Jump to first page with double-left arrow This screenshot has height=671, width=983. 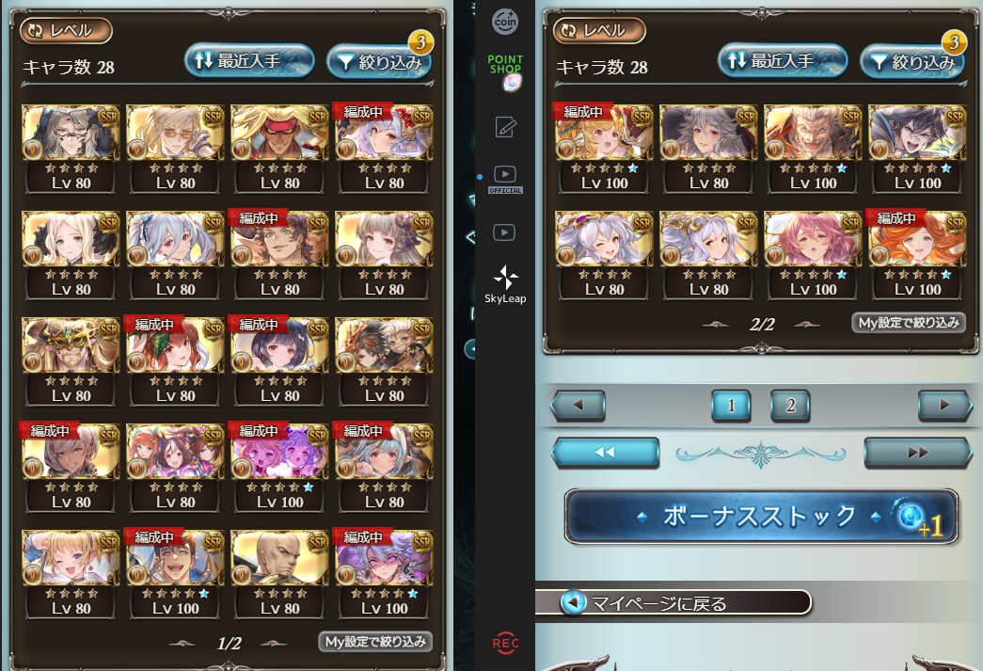click(x=605, y=452)
